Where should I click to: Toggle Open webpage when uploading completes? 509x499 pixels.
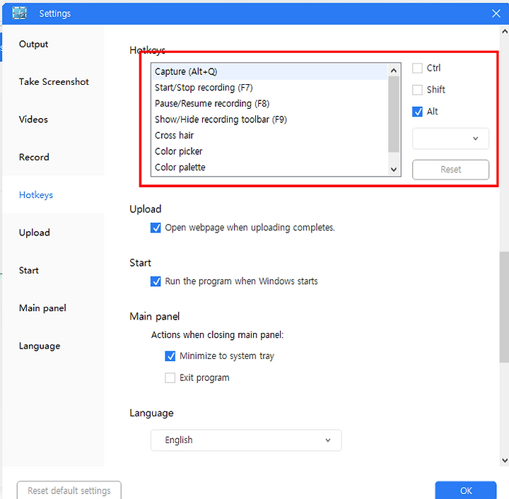click(x=156, y=228)
